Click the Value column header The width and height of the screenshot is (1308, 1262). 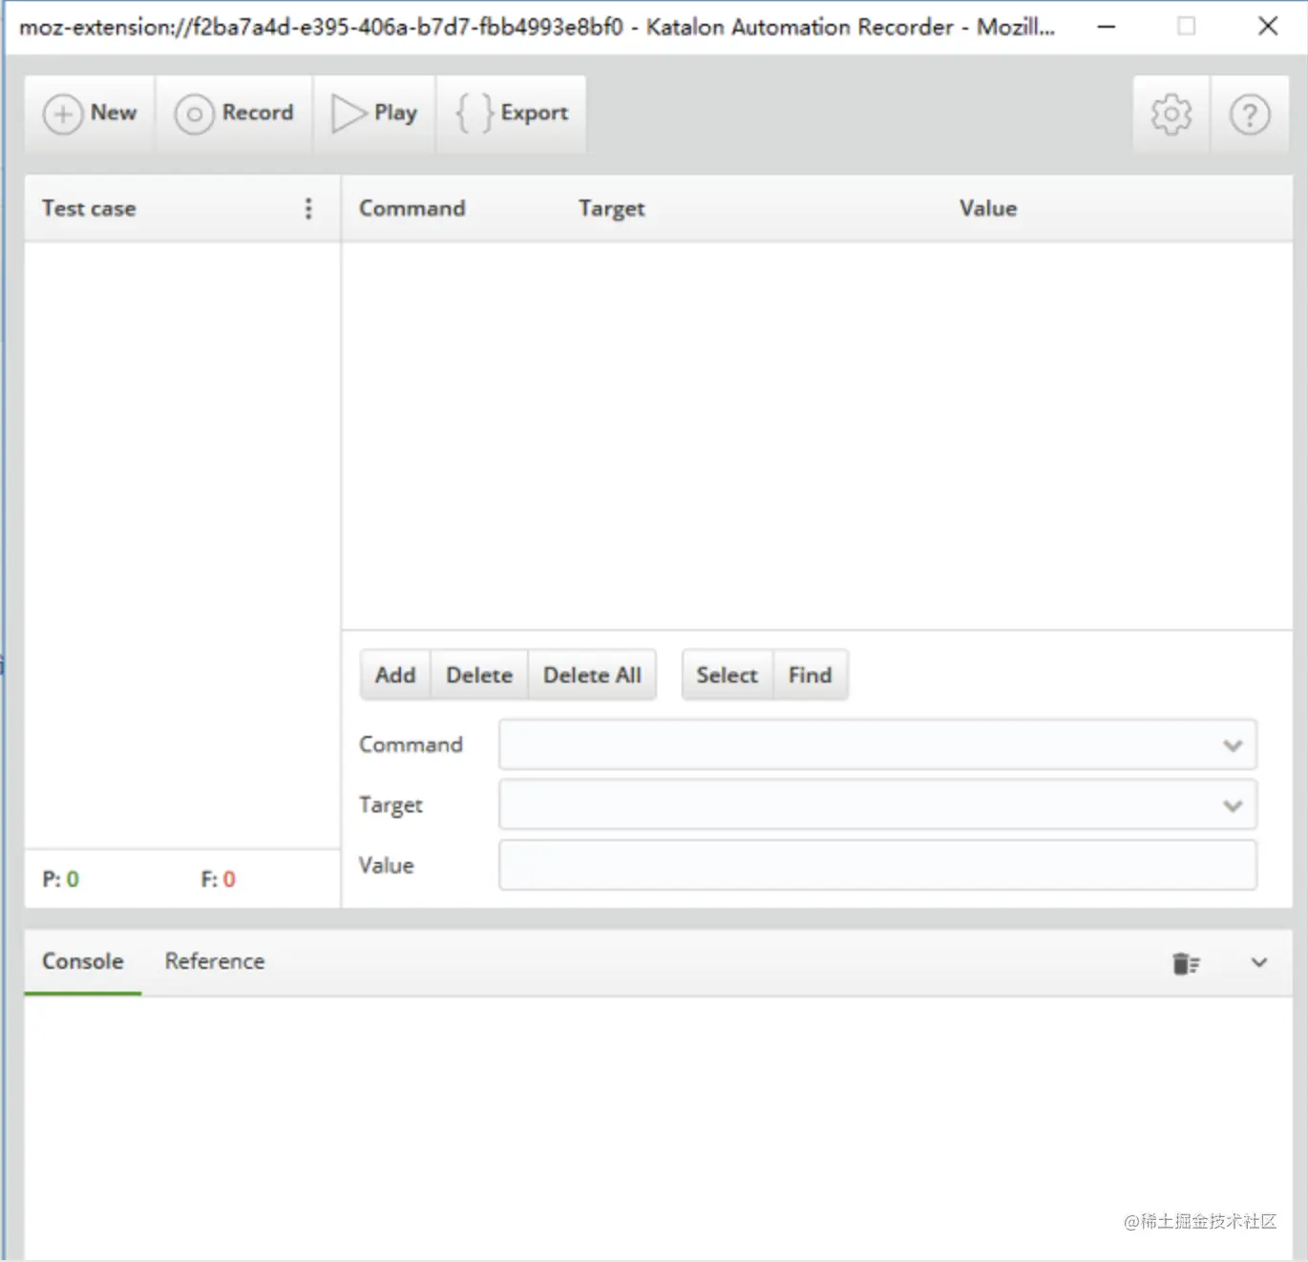[988, 208]
